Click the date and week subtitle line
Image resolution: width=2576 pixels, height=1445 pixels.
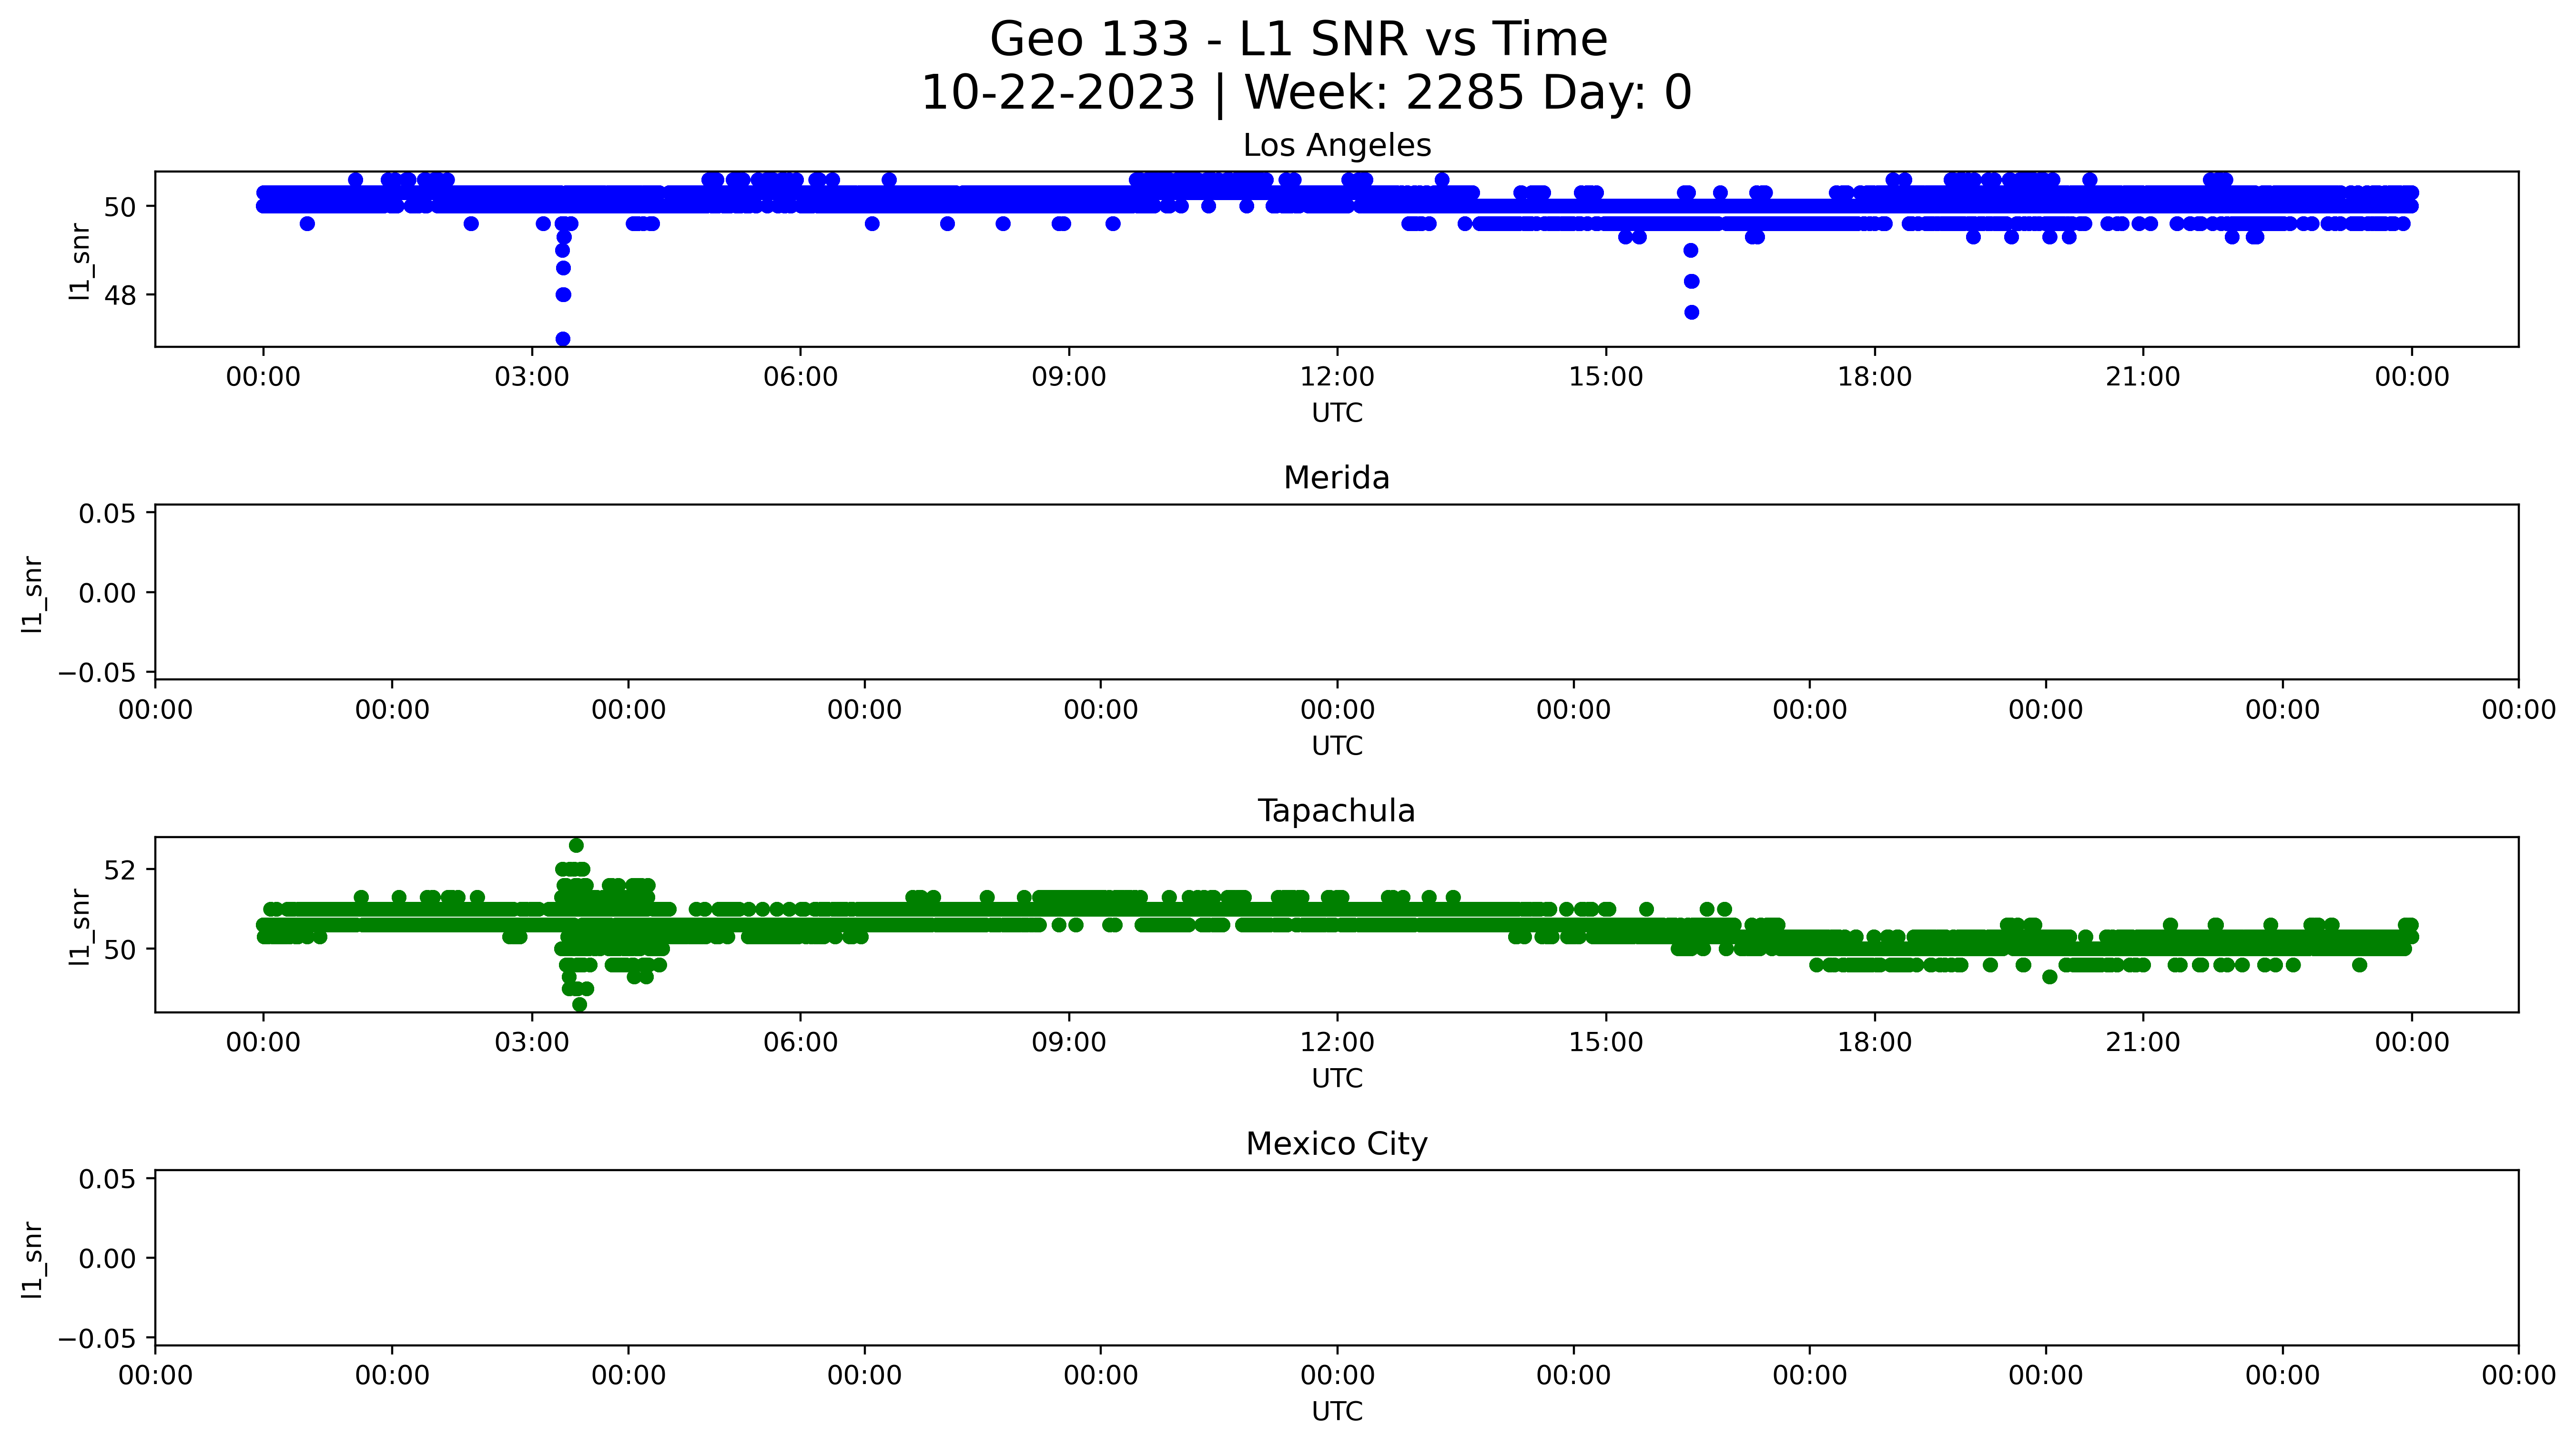pyautogui.click(x=1305, y=93)
